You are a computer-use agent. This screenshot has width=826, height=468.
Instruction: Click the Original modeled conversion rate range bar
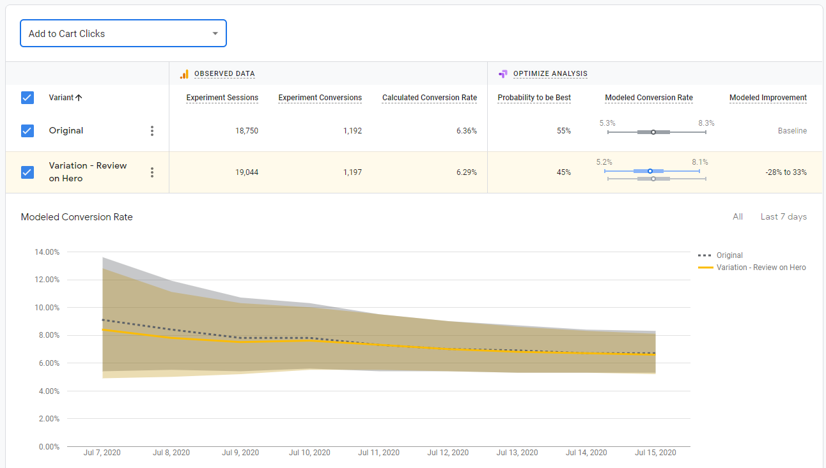point(653,132)
